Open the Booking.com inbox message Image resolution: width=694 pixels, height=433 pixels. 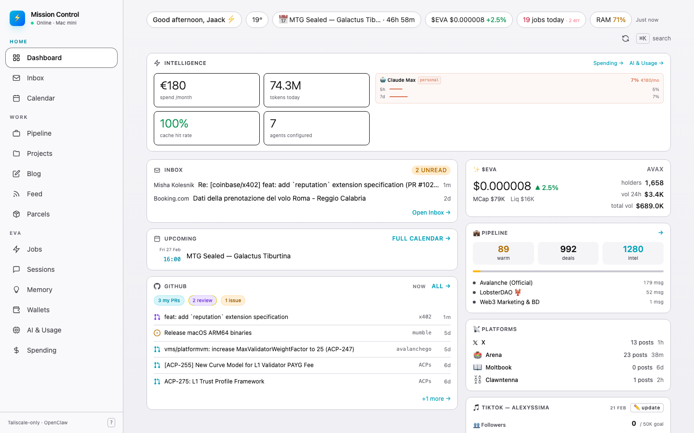pyautogui.click(x=302, y=198)
